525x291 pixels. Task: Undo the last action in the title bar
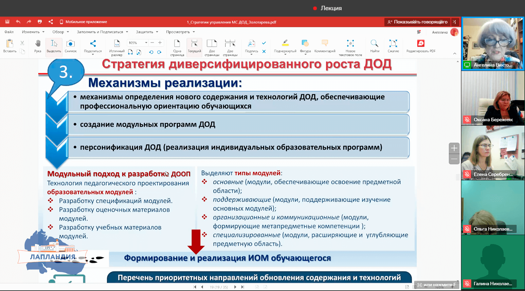(x=18, y=22)
